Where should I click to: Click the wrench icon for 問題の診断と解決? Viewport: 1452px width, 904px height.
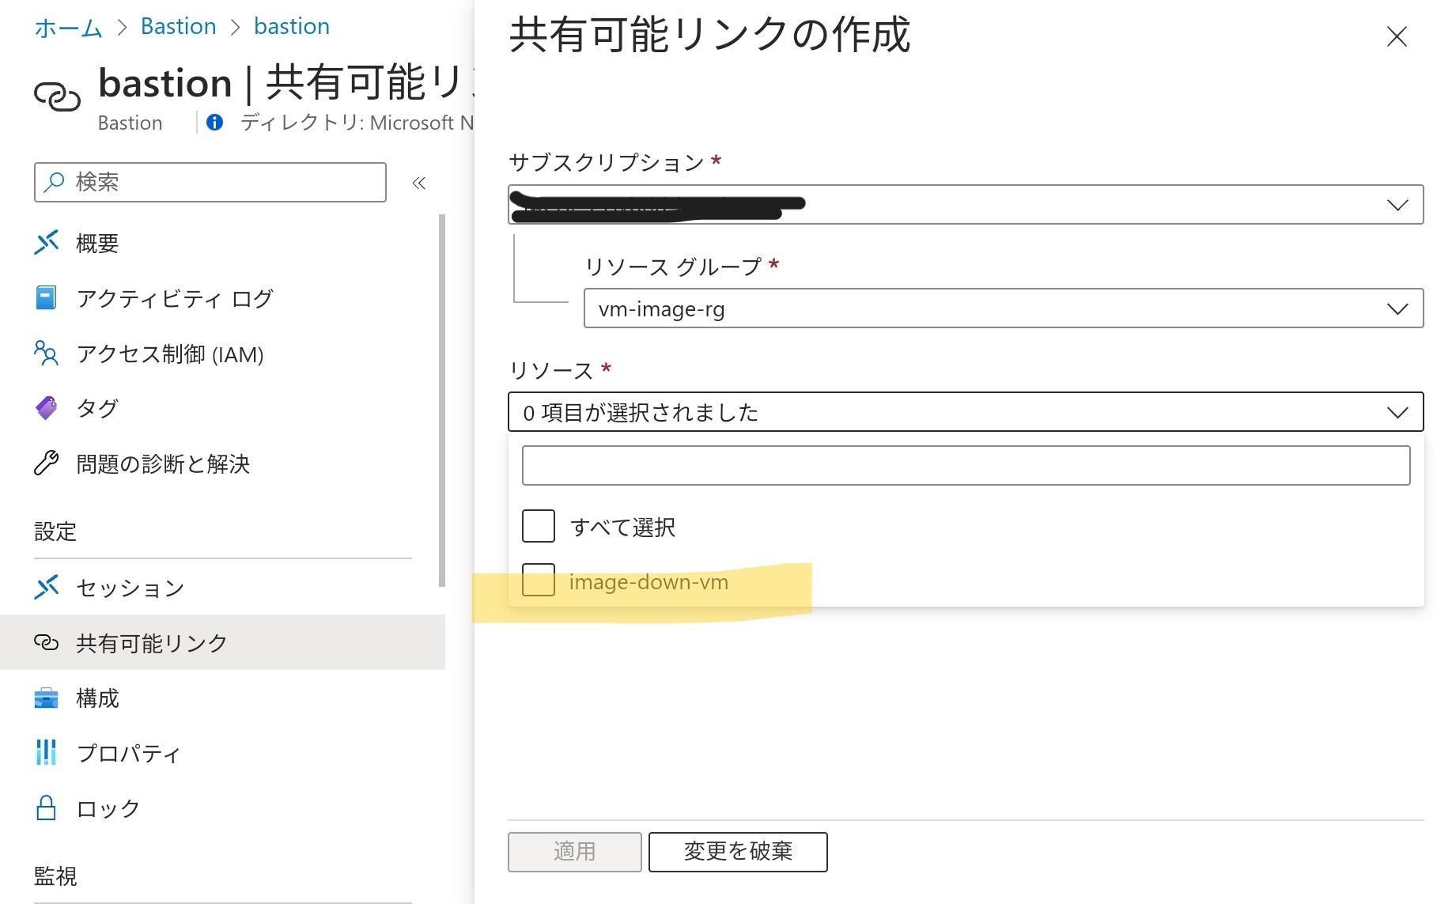click(x=47, y=463)
